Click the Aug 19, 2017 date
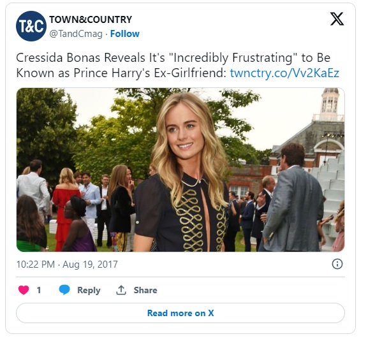368x341 pixels. click(x=90, y=265)
